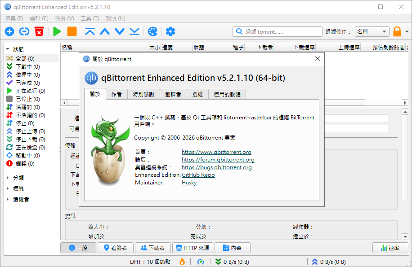Sort by 下載速率 column header
Image resolution: width=412 pixels, height=267 pixels.
[295, 48]
